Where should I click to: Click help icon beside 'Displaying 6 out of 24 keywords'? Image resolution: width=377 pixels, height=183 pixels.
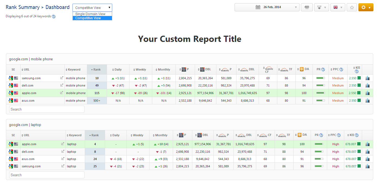point(54,16)
